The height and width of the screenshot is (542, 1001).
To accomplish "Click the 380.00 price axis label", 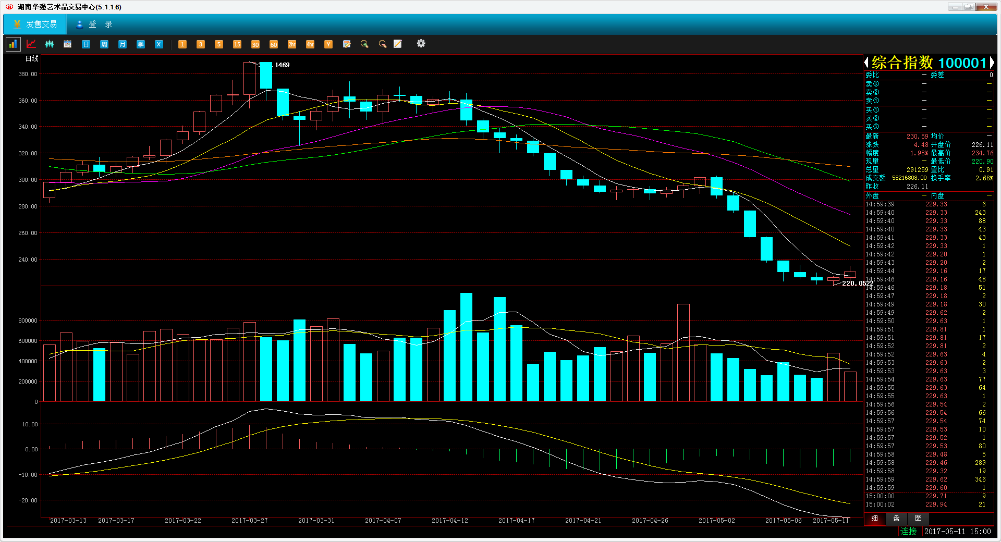I will [28, 74].
